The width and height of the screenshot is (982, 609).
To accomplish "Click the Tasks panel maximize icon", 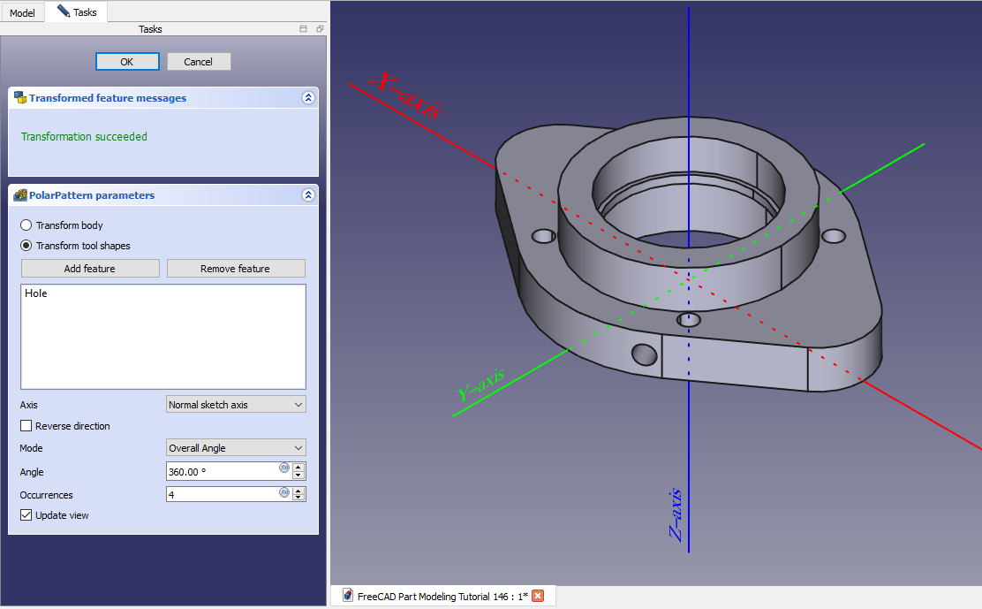I will pyautogui.click(x=304, y=29).
